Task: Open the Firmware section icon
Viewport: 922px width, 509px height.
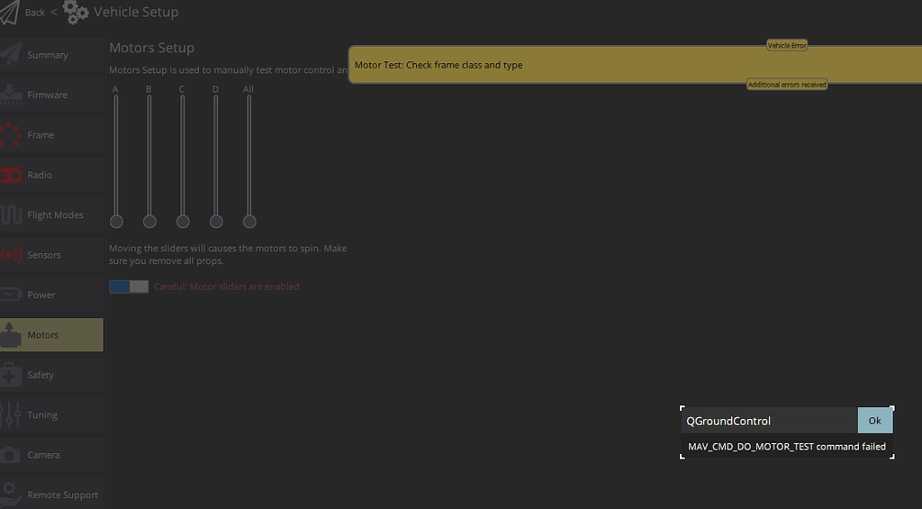Action: pyautogui.click(x=11, y=95)
